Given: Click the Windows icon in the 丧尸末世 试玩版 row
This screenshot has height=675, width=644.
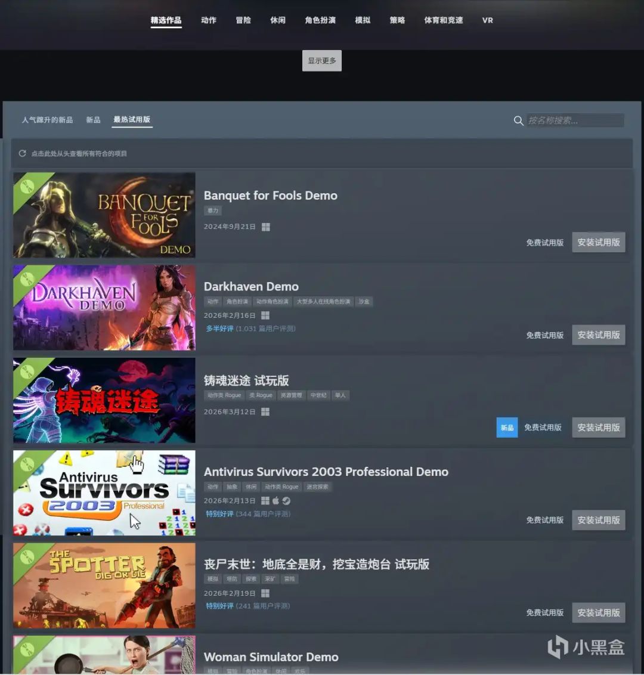Looking at the screenshot, I should (x=265, y=593).
